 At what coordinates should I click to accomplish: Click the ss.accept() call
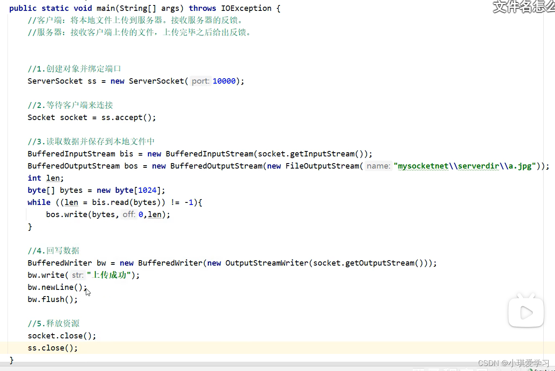[126, 117]
